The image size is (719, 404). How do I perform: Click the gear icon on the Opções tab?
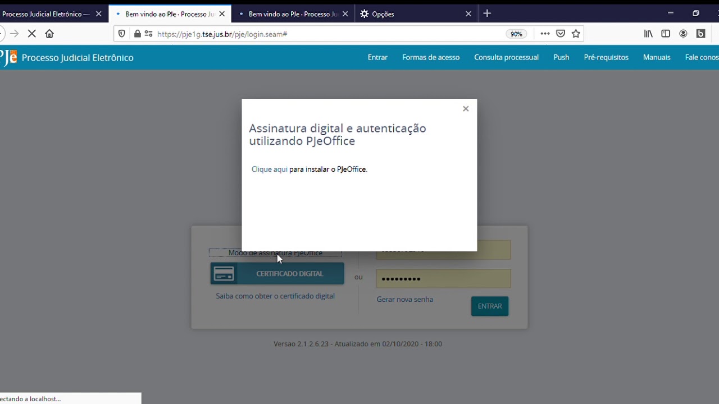pyautogui.click(x=365, y=14)
